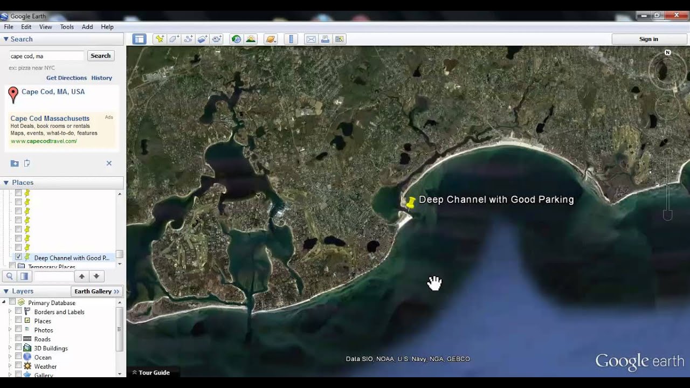Move selected place down with arrow
690x388 pixels.
coord(96,276)
